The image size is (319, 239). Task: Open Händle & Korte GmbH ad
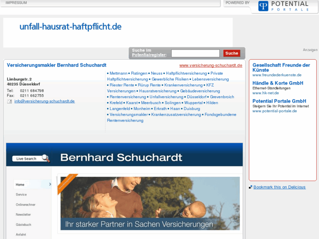[x=278, y=83]
